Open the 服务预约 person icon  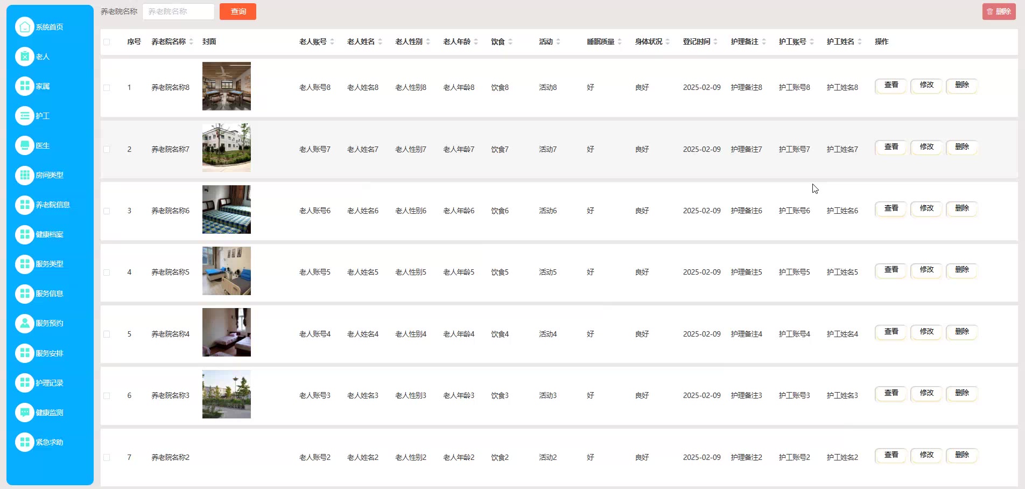point(25,323)
